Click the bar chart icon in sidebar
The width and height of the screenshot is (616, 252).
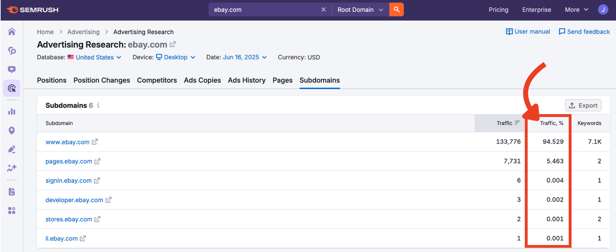click(x=12, y=112)
